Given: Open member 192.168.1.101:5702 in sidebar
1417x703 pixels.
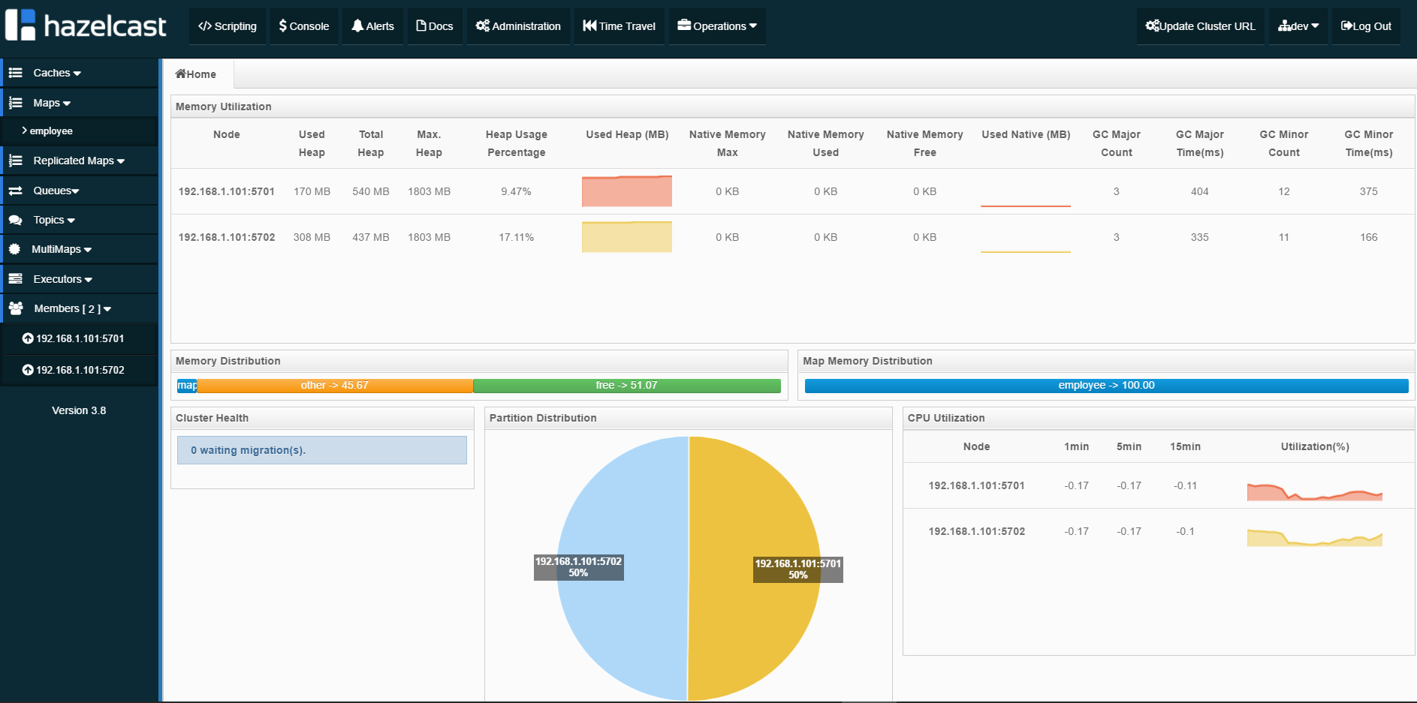Looking at the screenshot, I should tap(80, 370).
